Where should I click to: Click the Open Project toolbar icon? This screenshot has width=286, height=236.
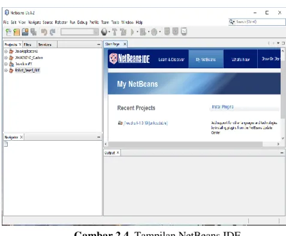[x=25, y=32]
